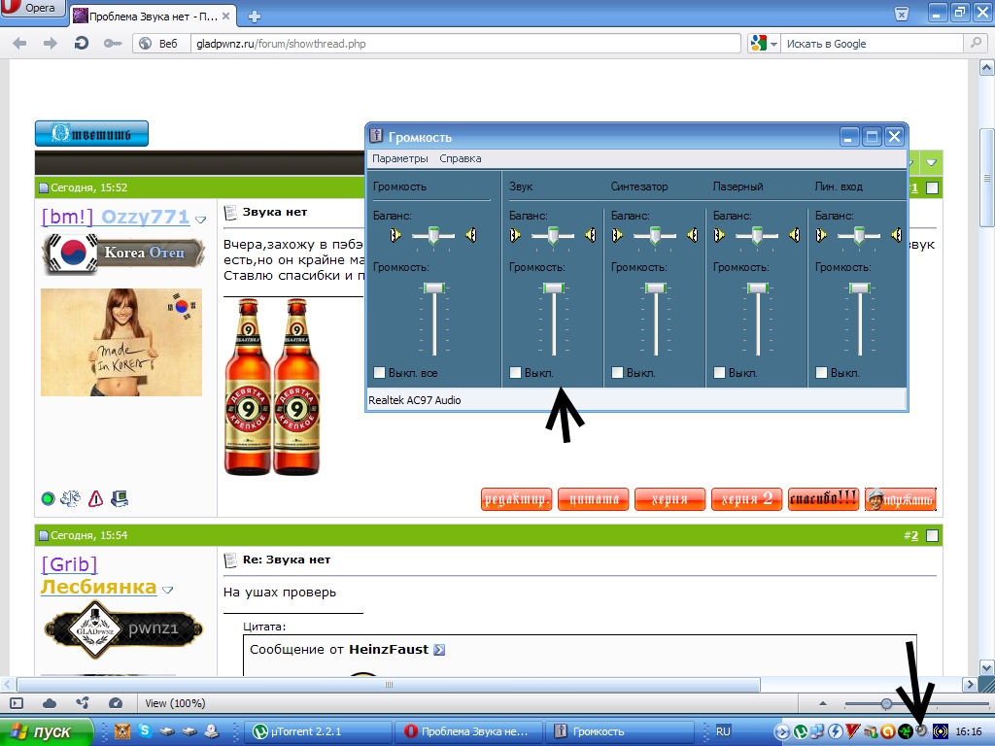Click the Ответить reply button
This screenshot has width=995, height=746.
pos(91,134)
